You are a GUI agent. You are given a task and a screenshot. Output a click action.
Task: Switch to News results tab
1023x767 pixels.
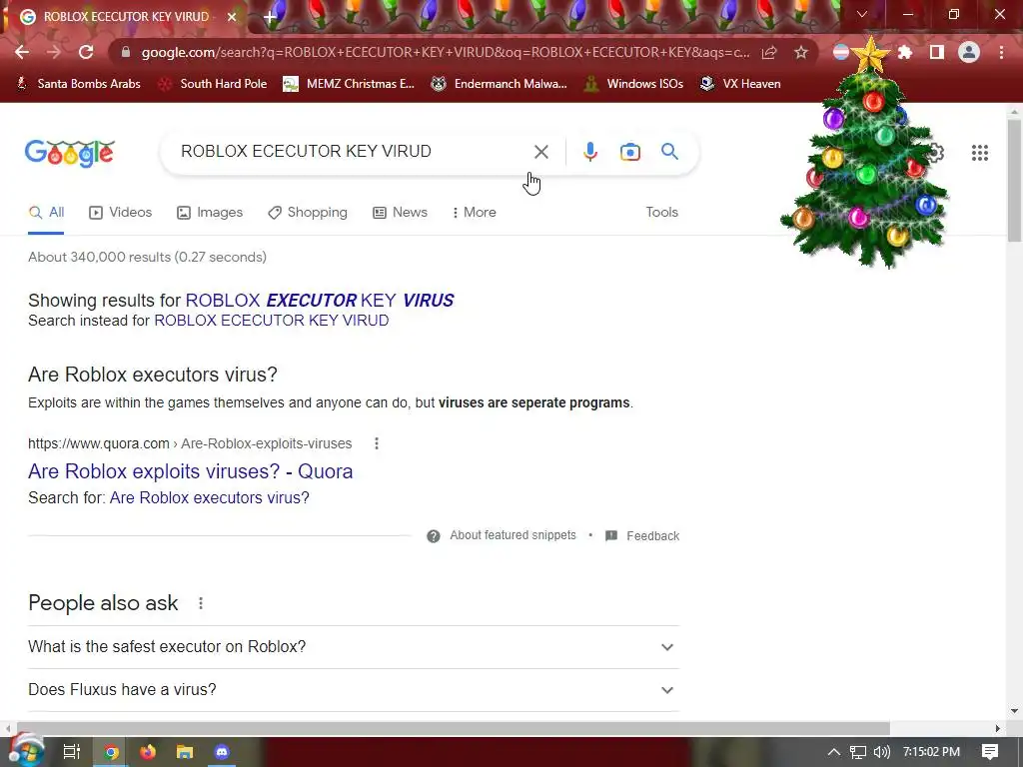pos(400,213)
